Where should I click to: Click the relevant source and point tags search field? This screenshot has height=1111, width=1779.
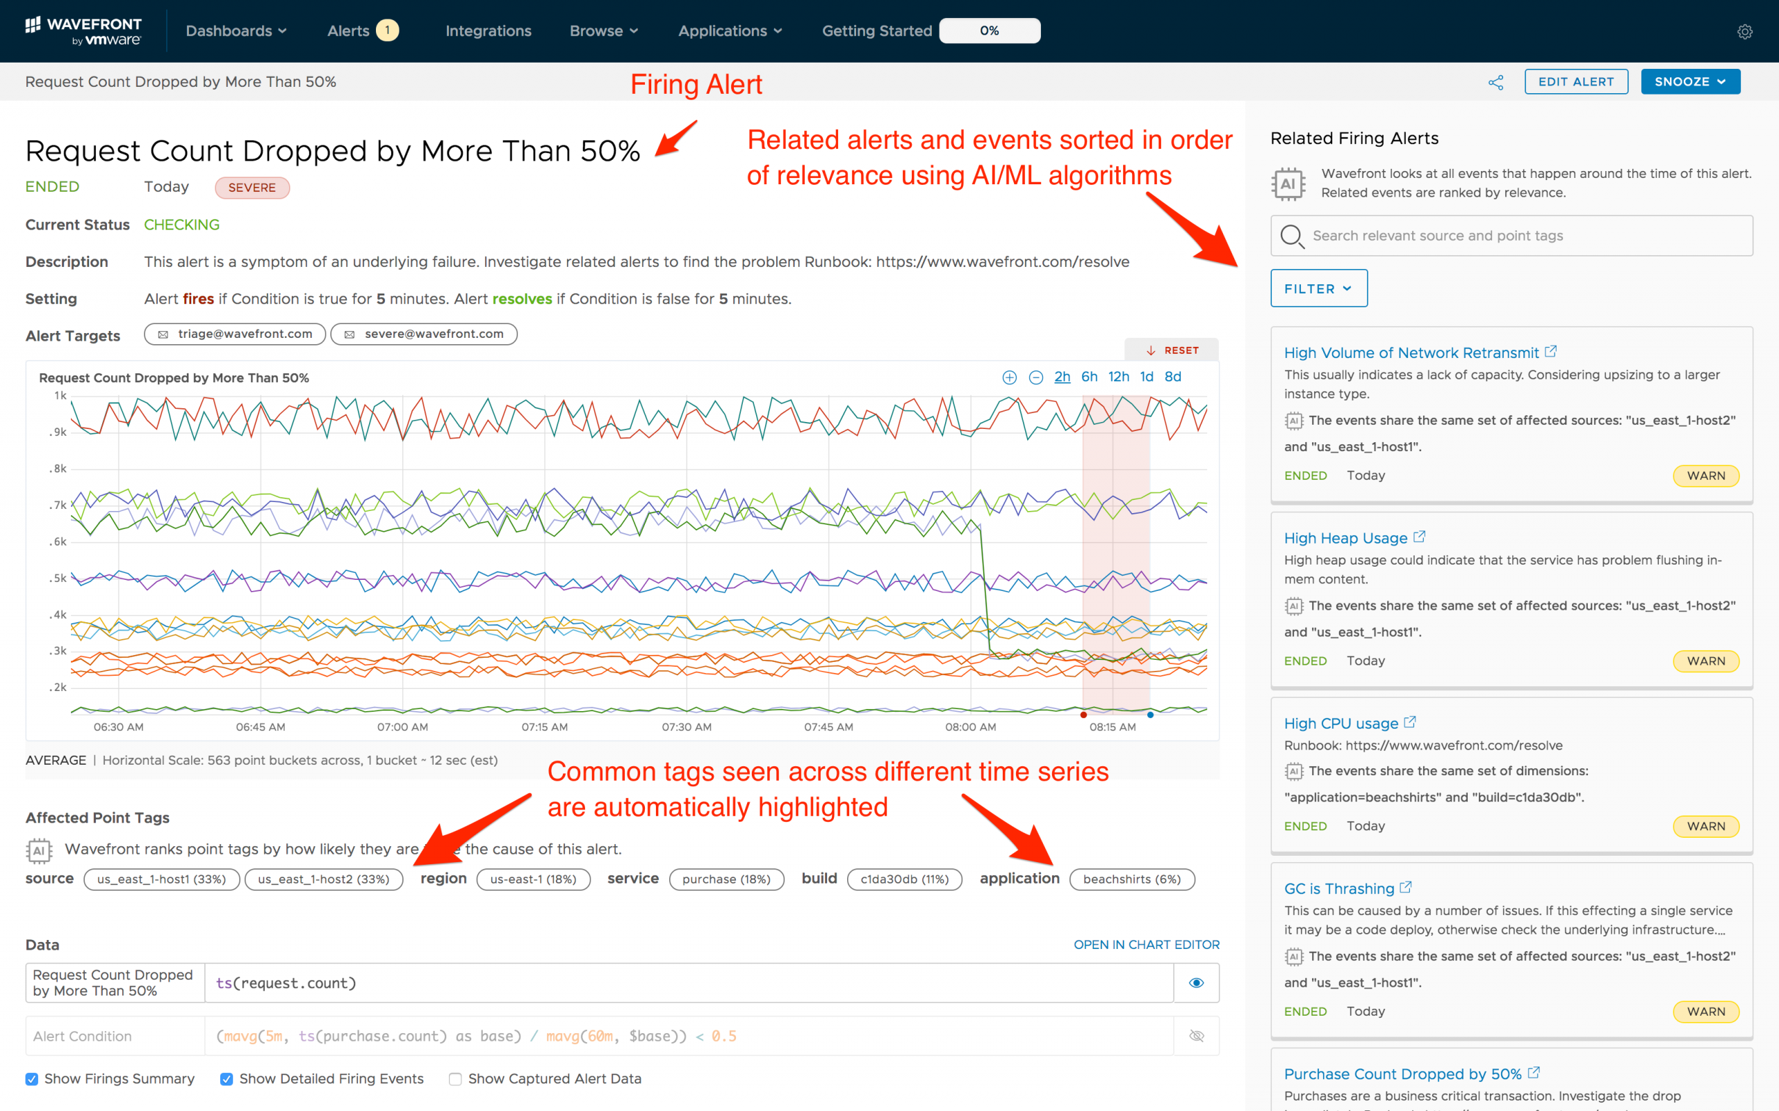tap(1511, 236)
